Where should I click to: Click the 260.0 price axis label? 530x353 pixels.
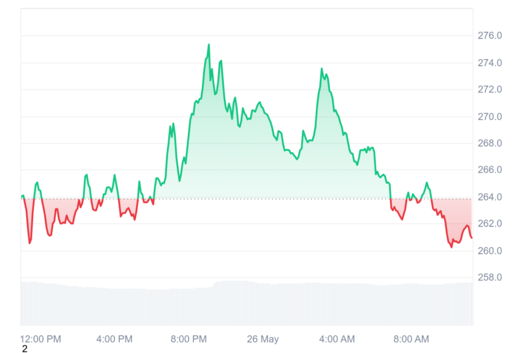[489, 251]
